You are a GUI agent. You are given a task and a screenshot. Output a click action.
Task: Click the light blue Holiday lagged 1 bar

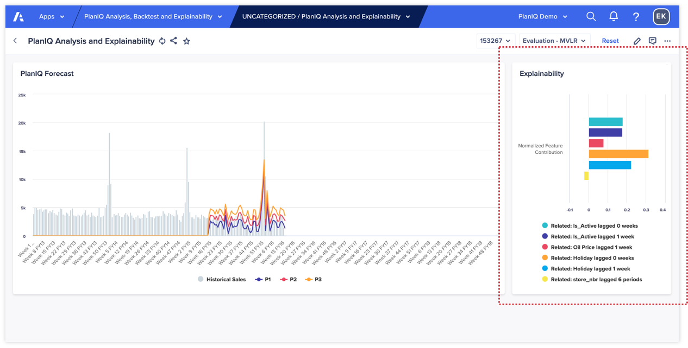point(610,165)
